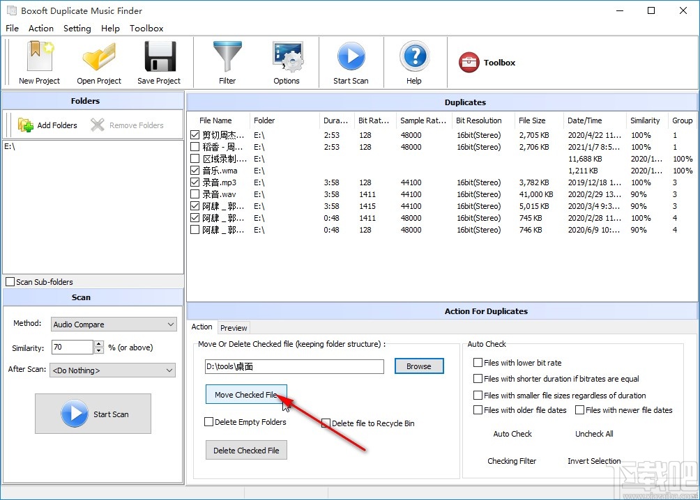Click the Start Scan toolbar play icon

351,56
